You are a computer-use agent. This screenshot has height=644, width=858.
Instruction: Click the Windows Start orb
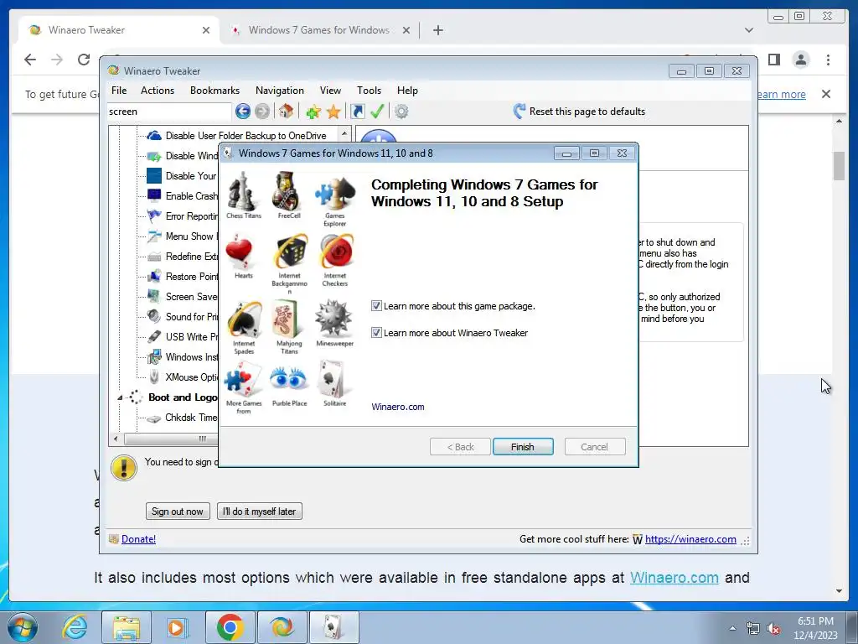[x=23, y=627]
